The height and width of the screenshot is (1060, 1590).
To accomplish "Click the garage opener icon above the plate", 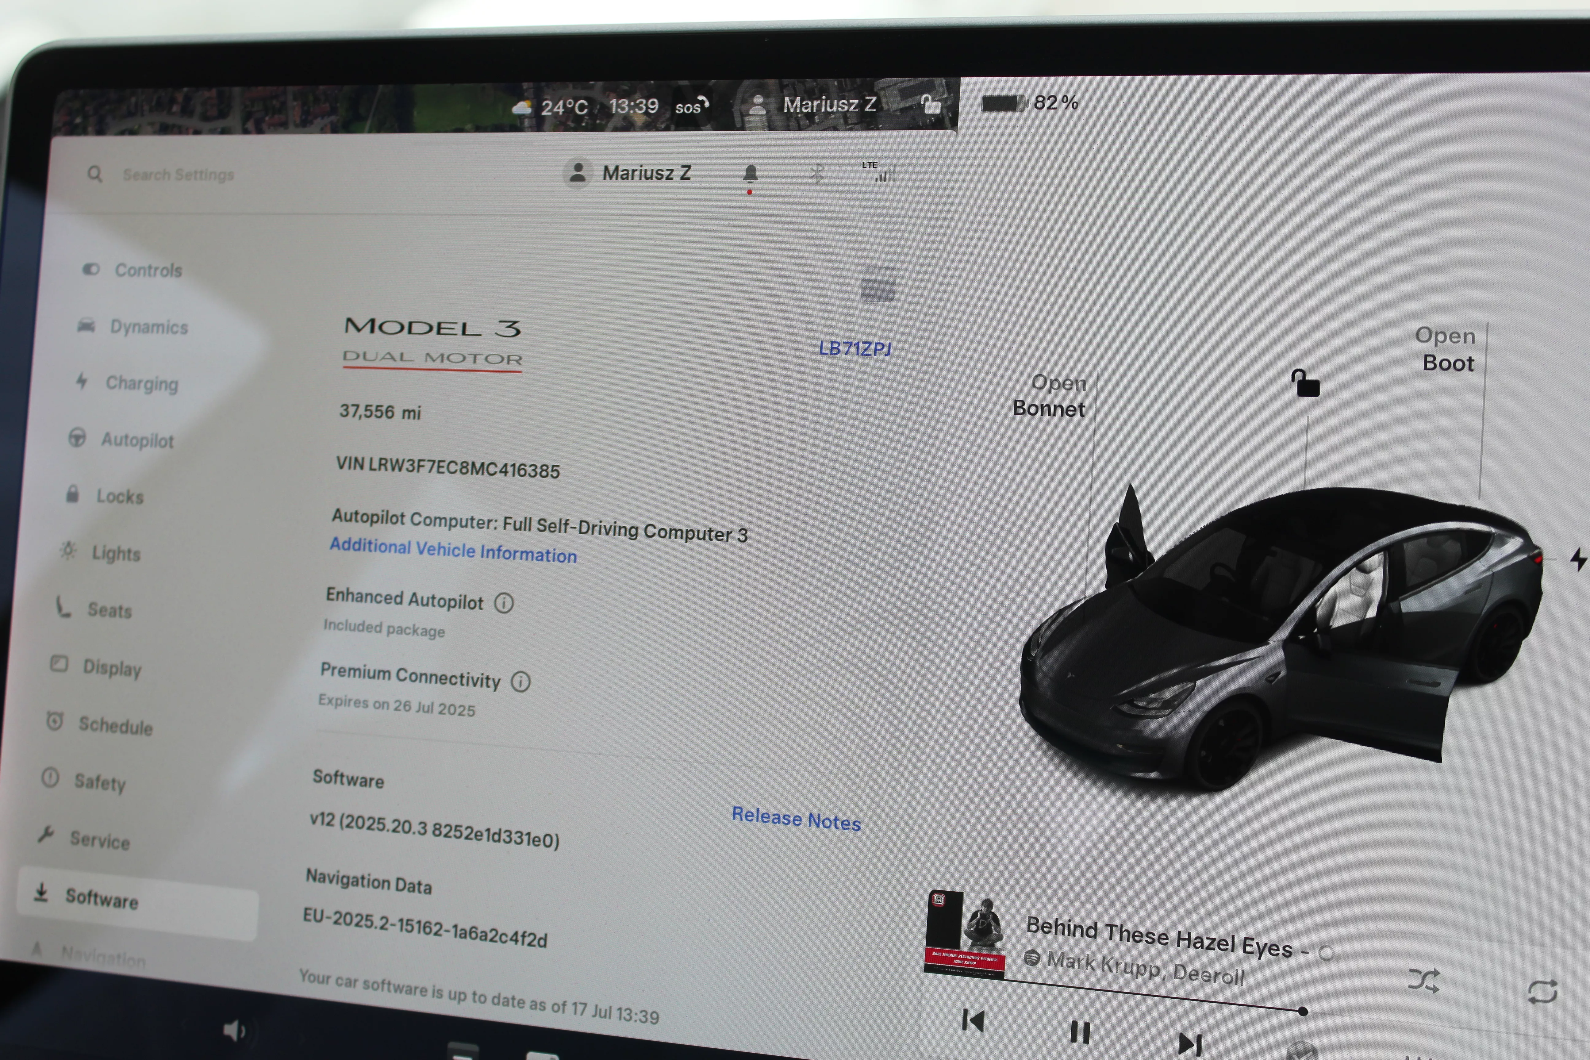I will 878,284.
